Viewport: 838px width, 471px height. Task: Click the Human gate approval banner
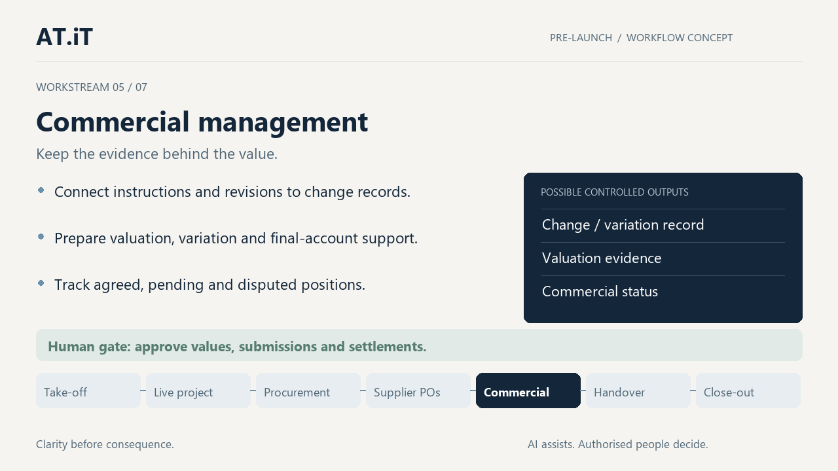click(x=419, y=345)
